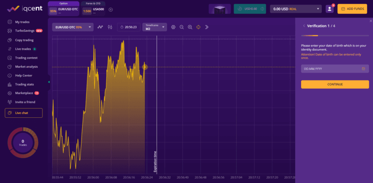Click the verification progress bar

(335, 36)
